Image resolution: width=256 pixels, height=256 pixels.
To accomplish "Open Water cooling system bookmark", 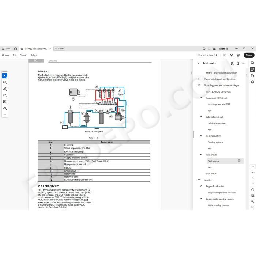I will pyautogui.click(x=218, y=205).
